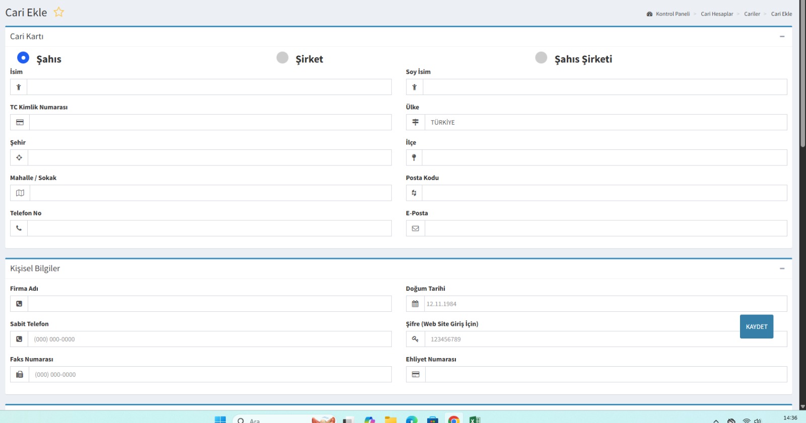Click the envelope icon beside E-Posta

(415, 228)
